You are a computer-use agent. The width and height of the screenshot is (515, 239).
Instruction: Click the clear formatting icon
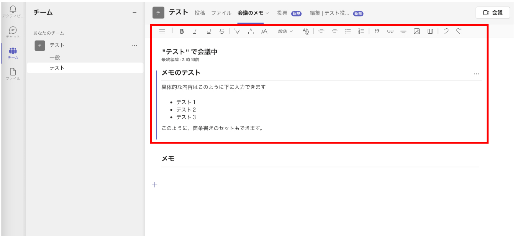pos(305,31)
